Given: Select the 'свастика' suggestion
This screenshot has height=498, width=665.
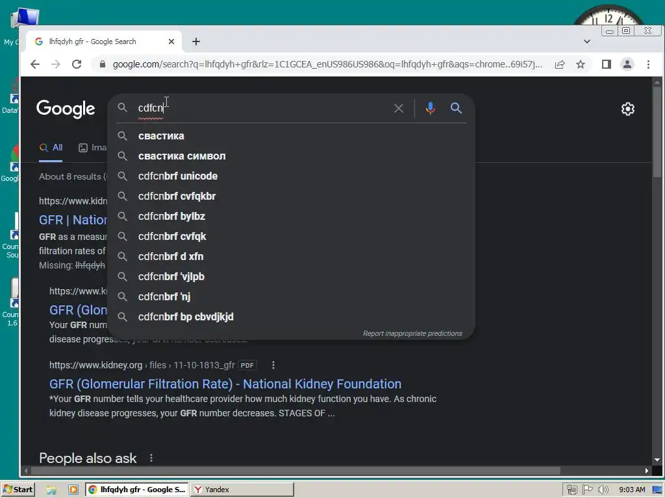Looking at the screenshot, I should click(292, 136).
